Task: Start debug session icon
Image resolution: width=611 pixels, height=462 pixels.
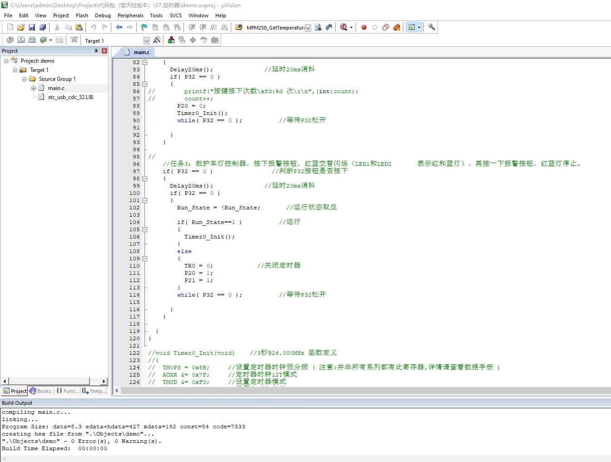Action: (x=343, y=27)
